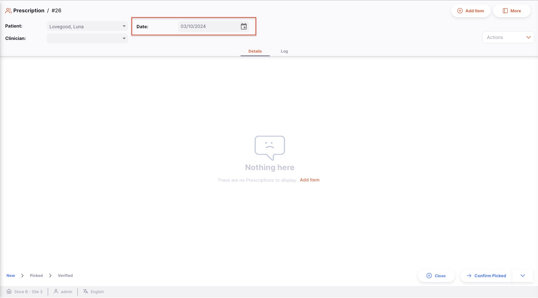Expand the Confirm Picked options chevron
538x298 pixels.
pos(522,276)
